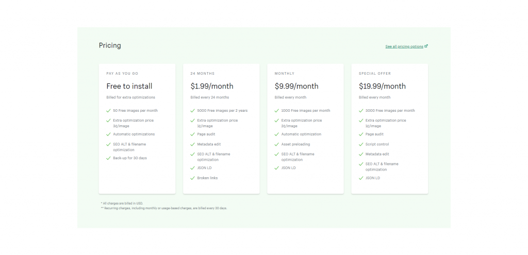Click Extra optimization price 1¢/image in Special Offer card
Screen dimensions: 528x255
pyautogui.click(x=386, y=123)
